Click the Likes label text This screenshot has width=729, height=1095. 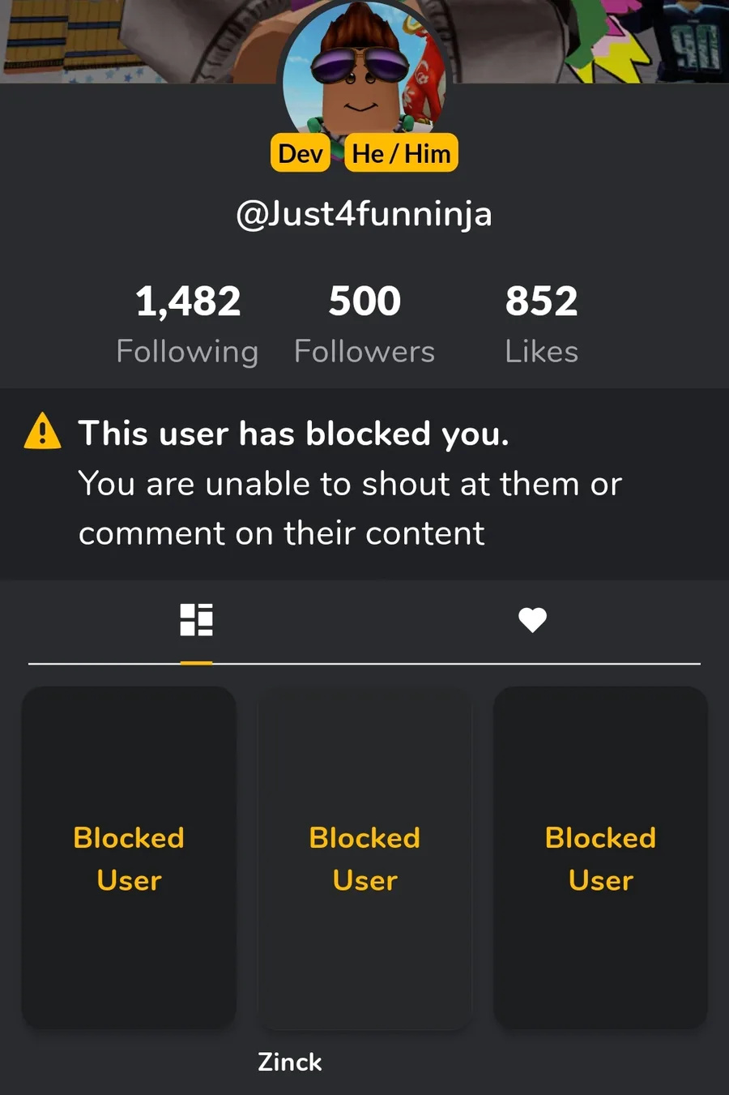[x=541, y=352]
